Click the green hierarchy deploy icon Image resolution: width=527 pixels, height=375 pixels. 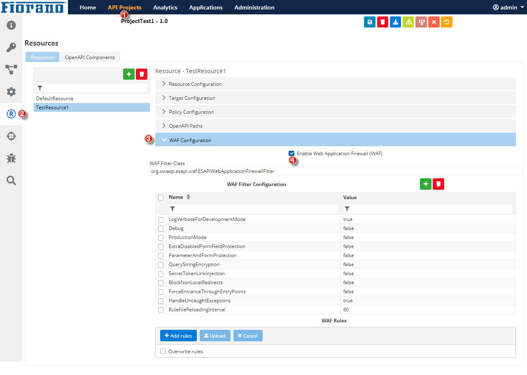[408, 22]
